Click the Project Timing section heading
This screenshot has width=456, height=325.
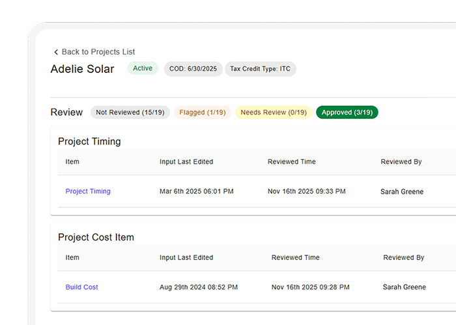coord(89,141)
